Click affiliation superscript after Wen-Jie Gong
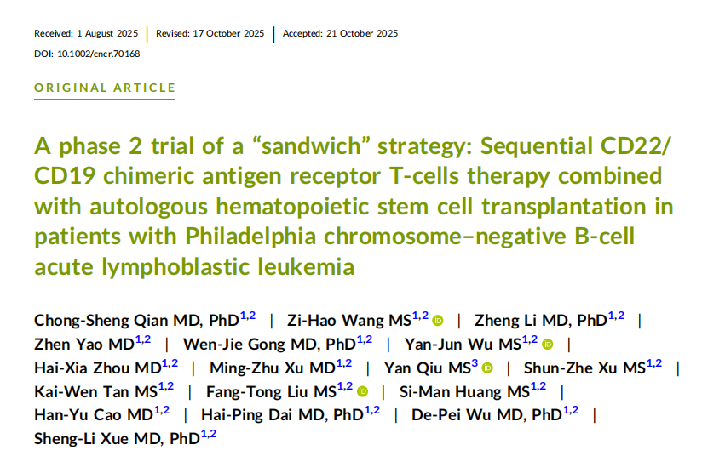The height and width of the screenshot is (456, 725). [x=365, y=339]
